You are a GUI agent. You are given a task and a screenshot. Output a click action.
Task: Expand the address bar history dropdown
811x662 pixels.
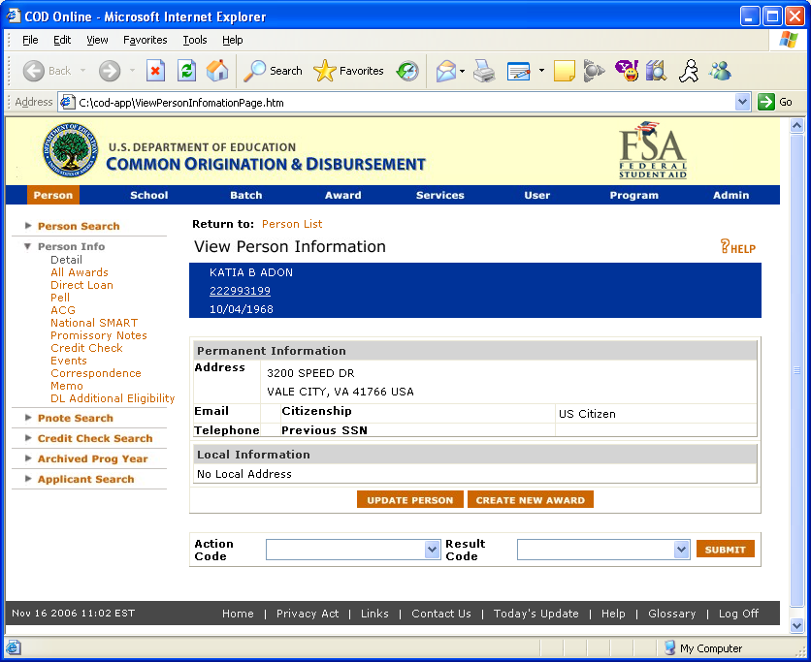(x=742, y=102)
